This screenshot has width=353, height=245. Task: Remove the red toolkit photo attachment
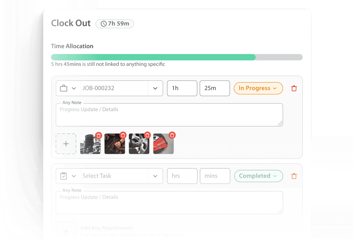tap(172, 135)
